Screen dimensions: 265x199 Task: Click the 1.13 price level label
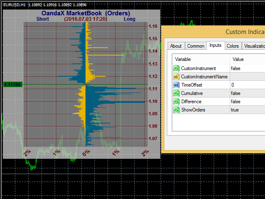153,64
